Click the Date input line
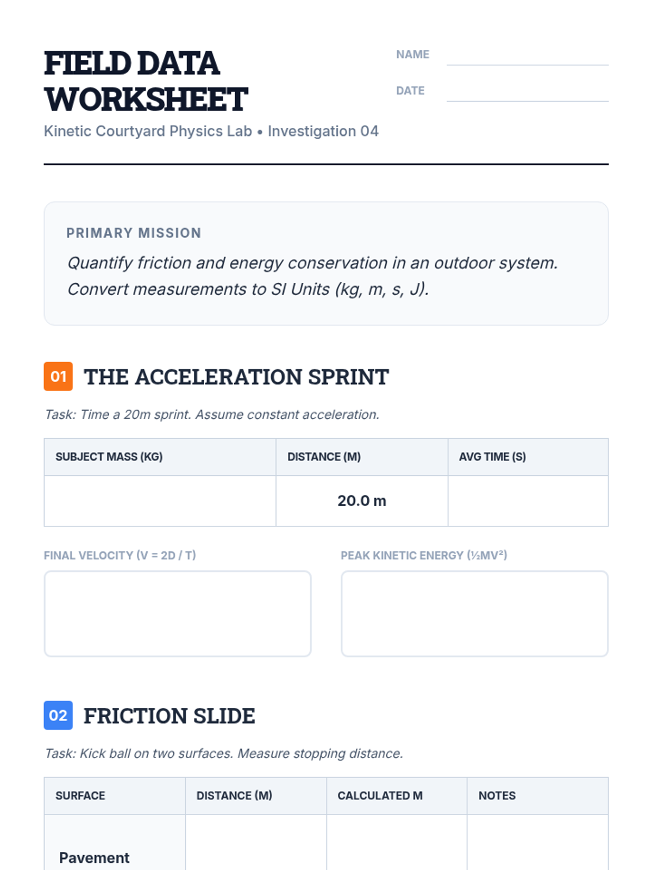 tap(527, 92)
